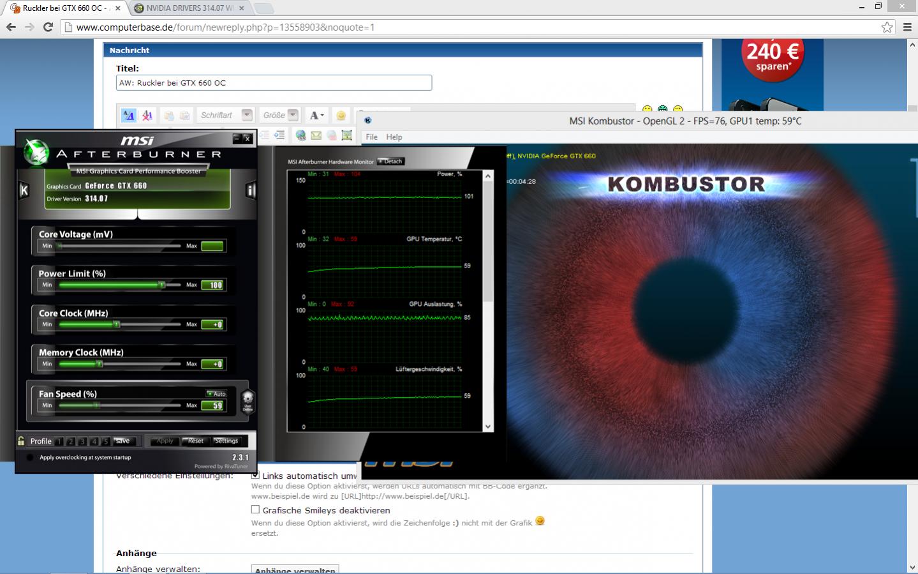Click the '240 € sparen' advertisement banner
The height and width of the screenshot is (574, 918).
coord(773,75)
